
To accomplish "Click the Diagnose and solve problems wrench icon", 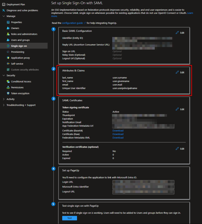I will coord(4,11).
